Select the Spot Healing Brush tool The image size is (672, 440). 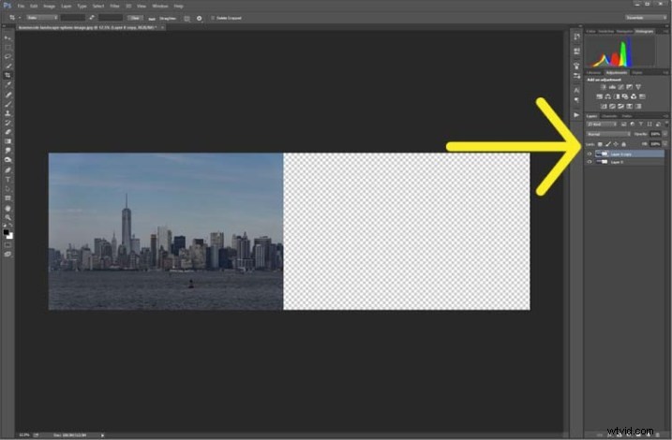point(7,95)
